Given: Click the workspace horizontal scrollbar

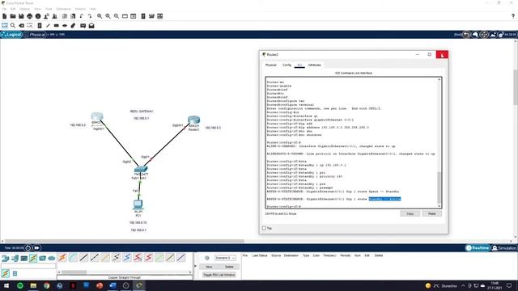Looking at the screenshot, I should pos(124,241).
